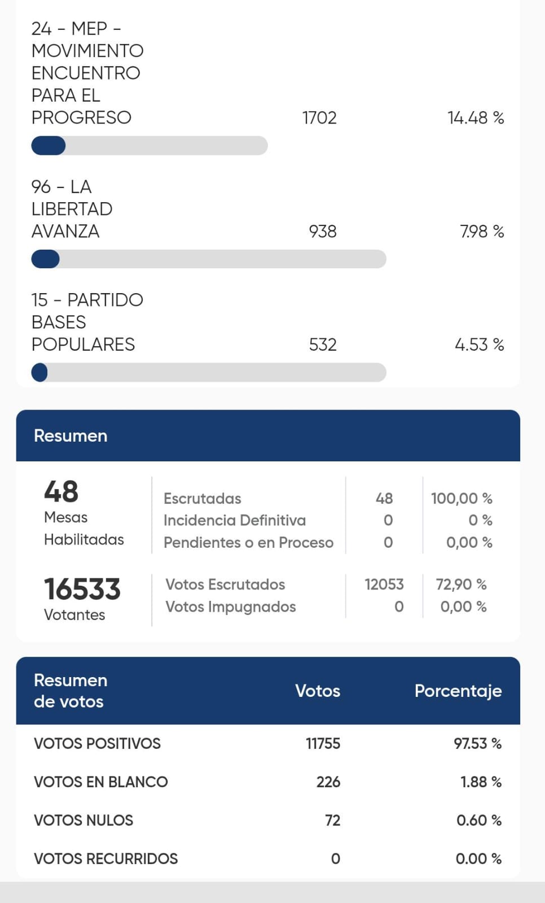Viewport: 545px width, 903px height.
Task: Select the VOTOS POSITIVOS row
Action: 268,743
